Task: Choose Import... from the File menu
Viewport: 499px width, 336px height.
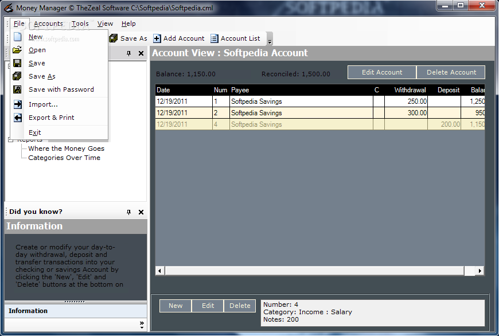Action: tap(60, 104)
